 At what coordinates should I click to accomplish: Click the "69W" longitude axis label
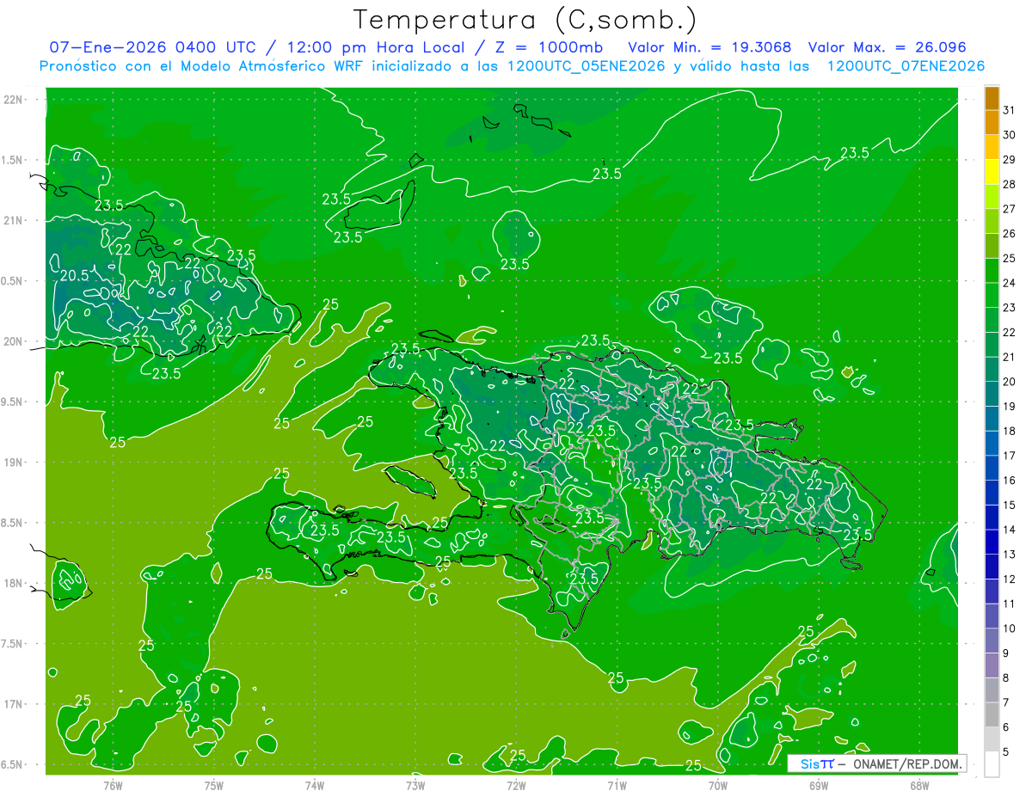click(819, 786)
